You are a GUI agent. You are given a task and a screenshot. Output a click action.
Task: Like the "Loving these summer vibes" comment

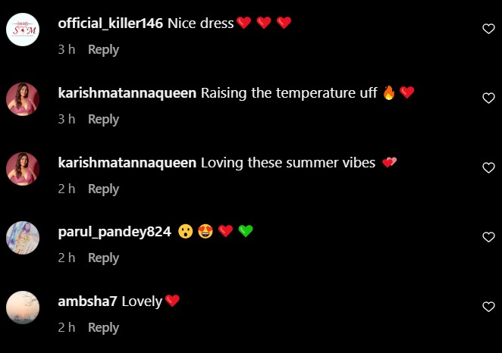[488, 168]
